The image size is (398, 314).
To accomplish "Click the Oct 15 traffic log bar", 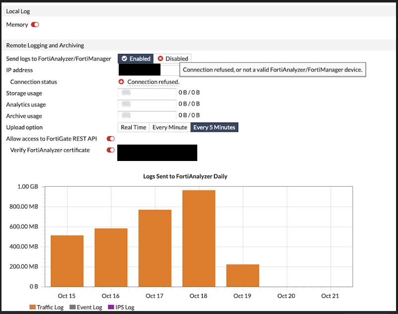I will coord(67,261).
